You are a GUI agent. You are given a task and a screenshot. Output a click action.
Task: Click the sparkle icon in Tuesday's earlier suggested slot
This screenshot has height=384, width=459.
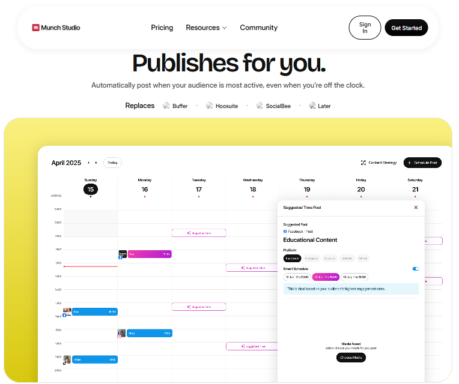tap(189, 233)
